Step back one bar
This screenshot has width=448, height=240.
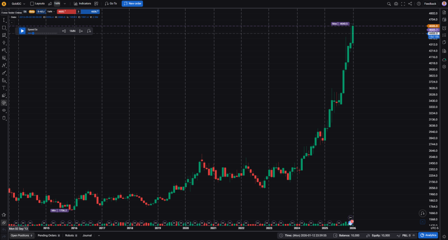click(64, 31)
